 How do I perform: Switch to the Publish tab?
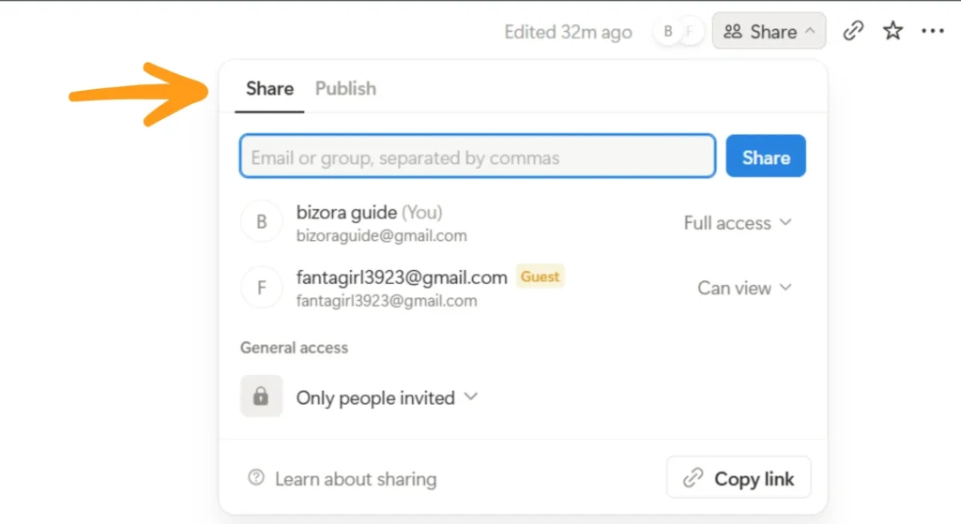[345, 89]
